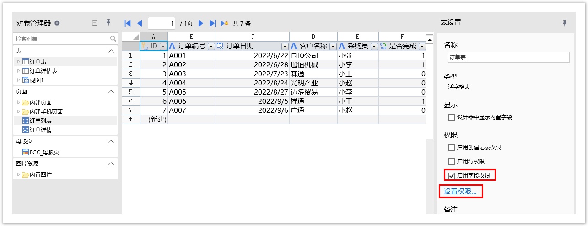The width and height of the screenshot is (588, 226).
Task: Open 是否完成 column dropdown
Action: [422, 46]
